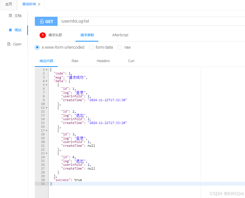Image resolution: width=245 pixels, height=198 pixels.
Task: Open the AfterScript tab
Action: click(x=120, y=35)
